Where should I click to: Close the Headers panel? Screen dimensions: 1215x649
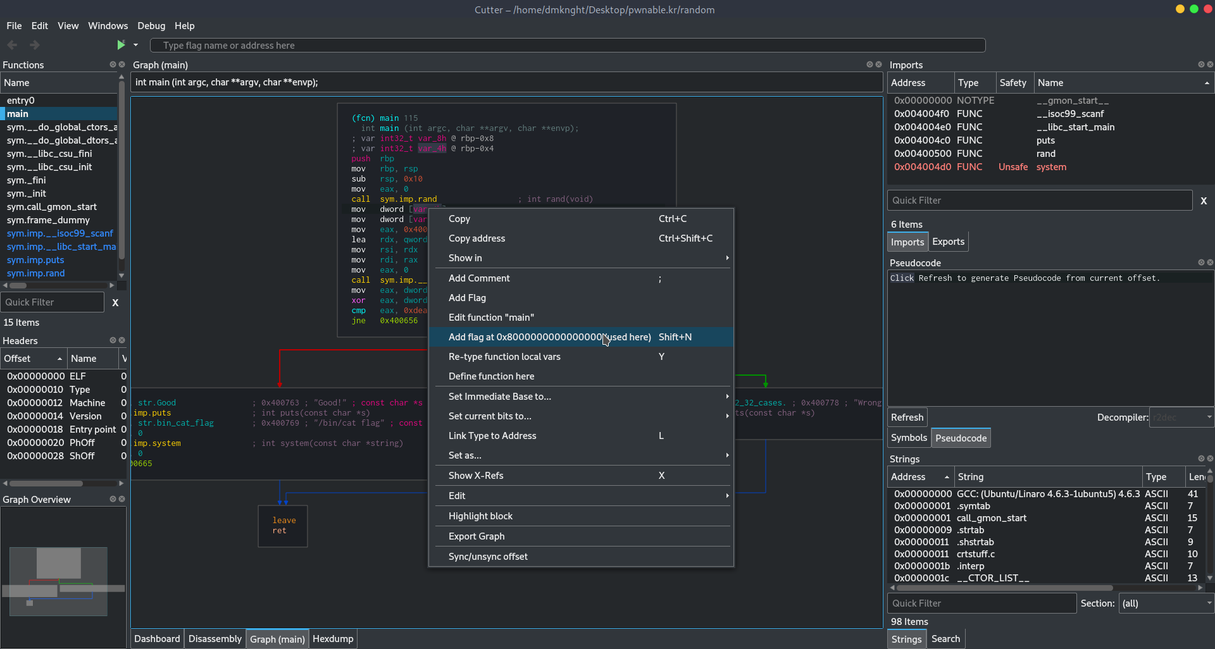click(122, 340)
